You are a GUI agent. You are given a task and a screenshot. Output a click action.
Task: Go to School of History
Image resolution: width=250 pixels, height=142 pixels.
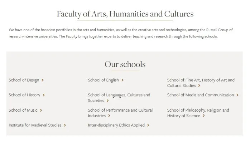coord(24,95)
